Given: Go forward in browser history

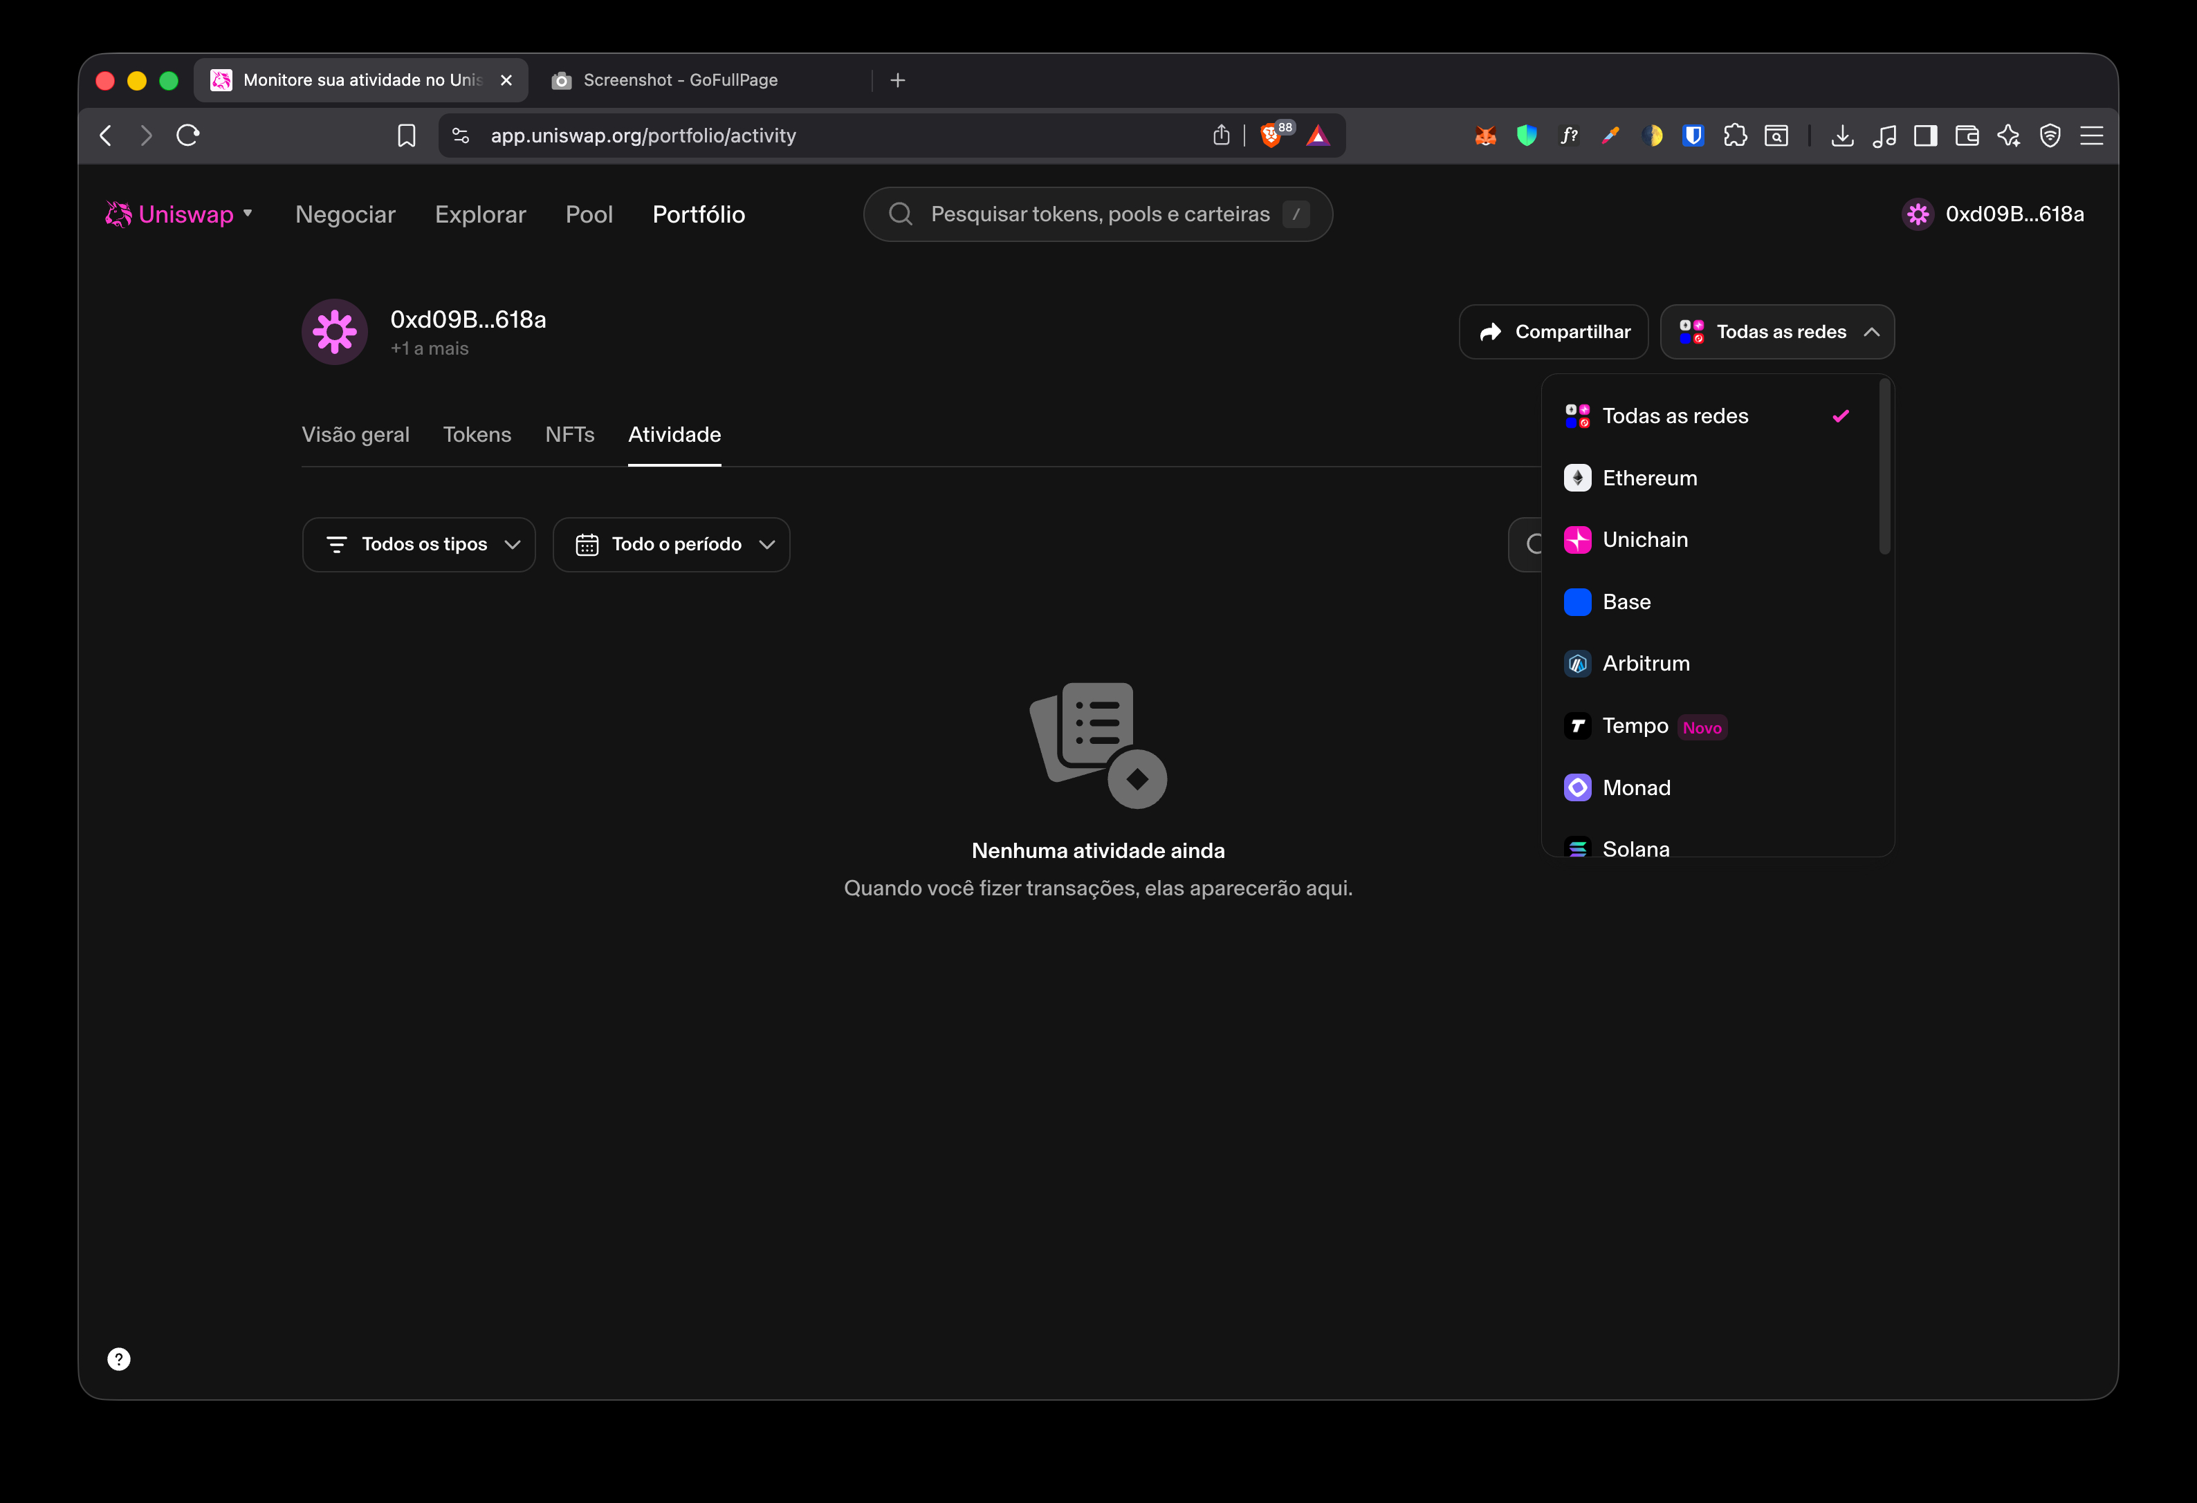Looking at the screenshot, I should [145, 135].
